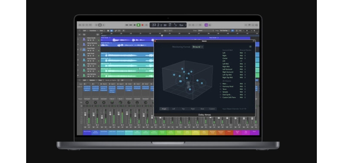Toggle the Tenor object indicator
The image size is (343, 163).
[x=220, y=89]
